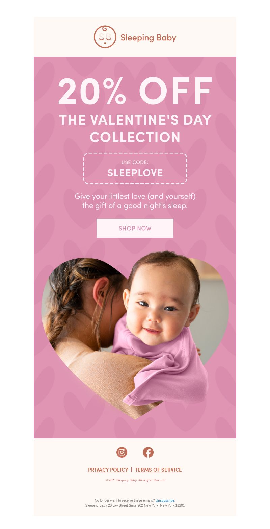The width and height of the screenshot is (270, 529).
Task: Click the Unsubscribe link
Action: (x=165, y=500)
